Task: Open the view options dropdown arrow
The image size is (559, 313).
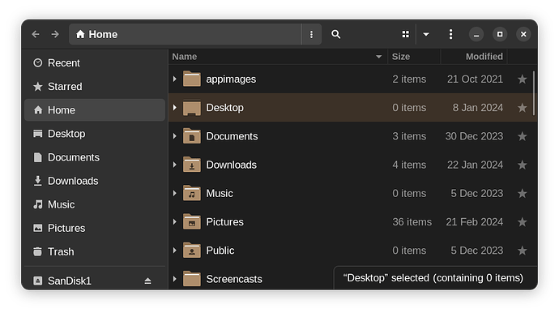Action: click(425, 34)
